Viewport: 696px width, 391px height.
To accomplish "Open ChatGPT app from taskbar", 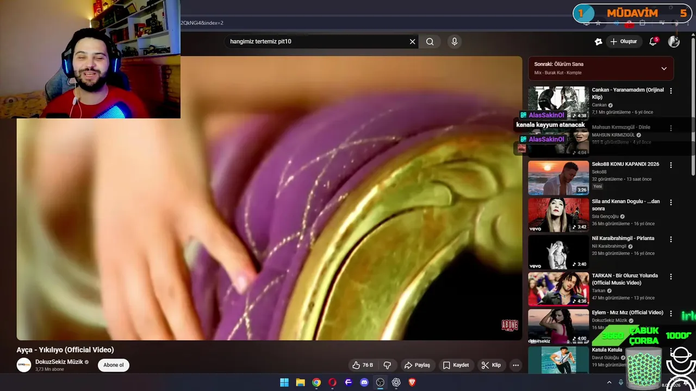I will coord(396,382).
